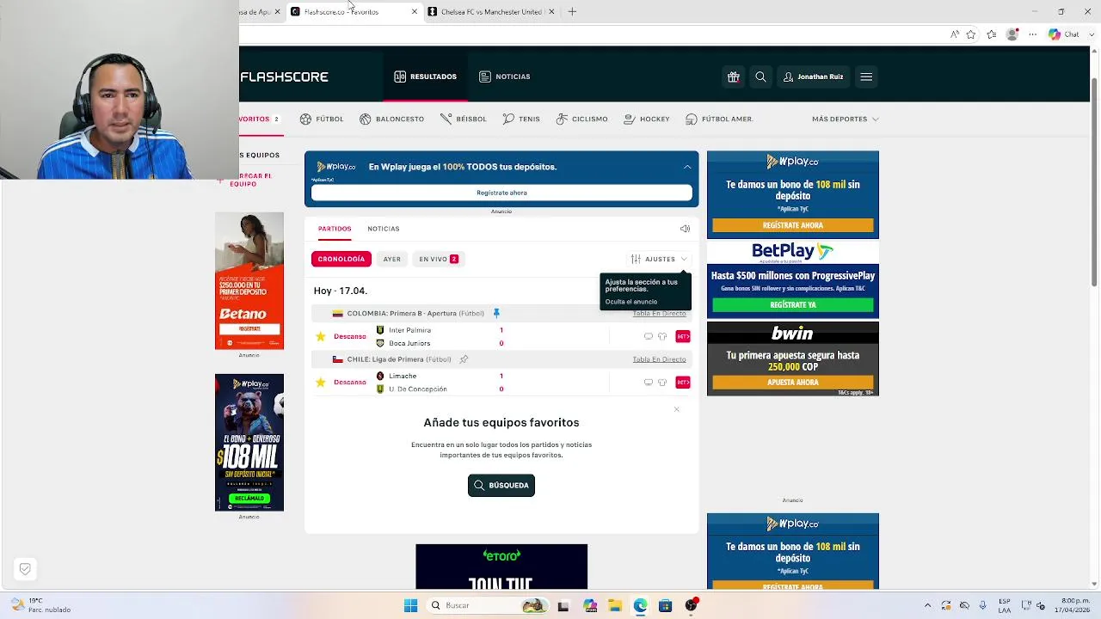Choose Ciclismo in sports menu

click(x=581, y=119)
